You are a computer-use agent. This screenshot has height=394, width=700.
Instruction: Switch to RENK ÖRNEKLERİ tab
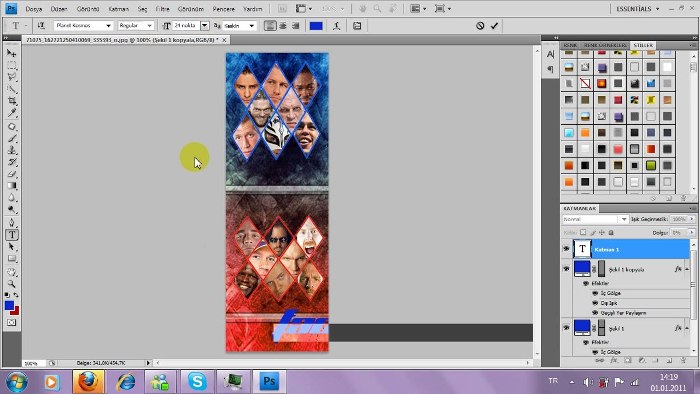(605, 45)
